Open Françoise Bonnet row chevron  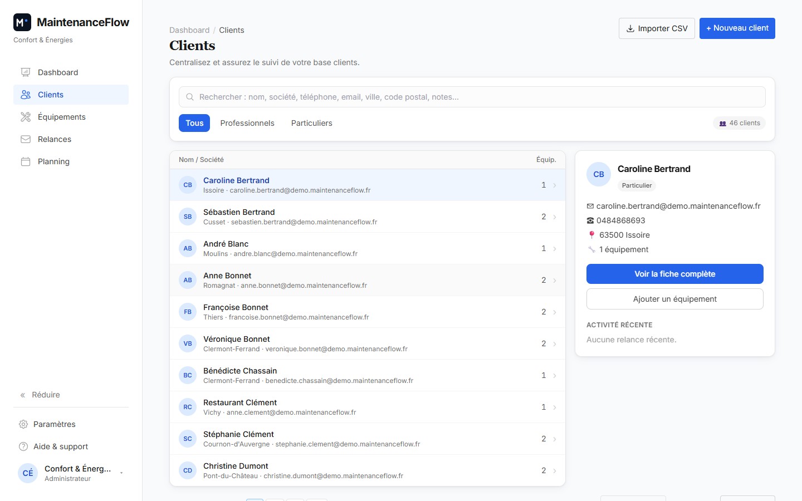(555, 312)
